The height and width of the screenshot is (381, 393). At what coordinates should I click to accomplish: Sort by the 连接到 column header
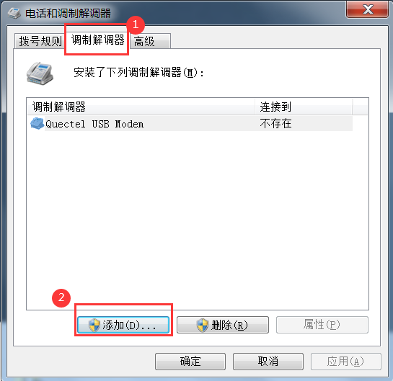[x=304, y=107]
